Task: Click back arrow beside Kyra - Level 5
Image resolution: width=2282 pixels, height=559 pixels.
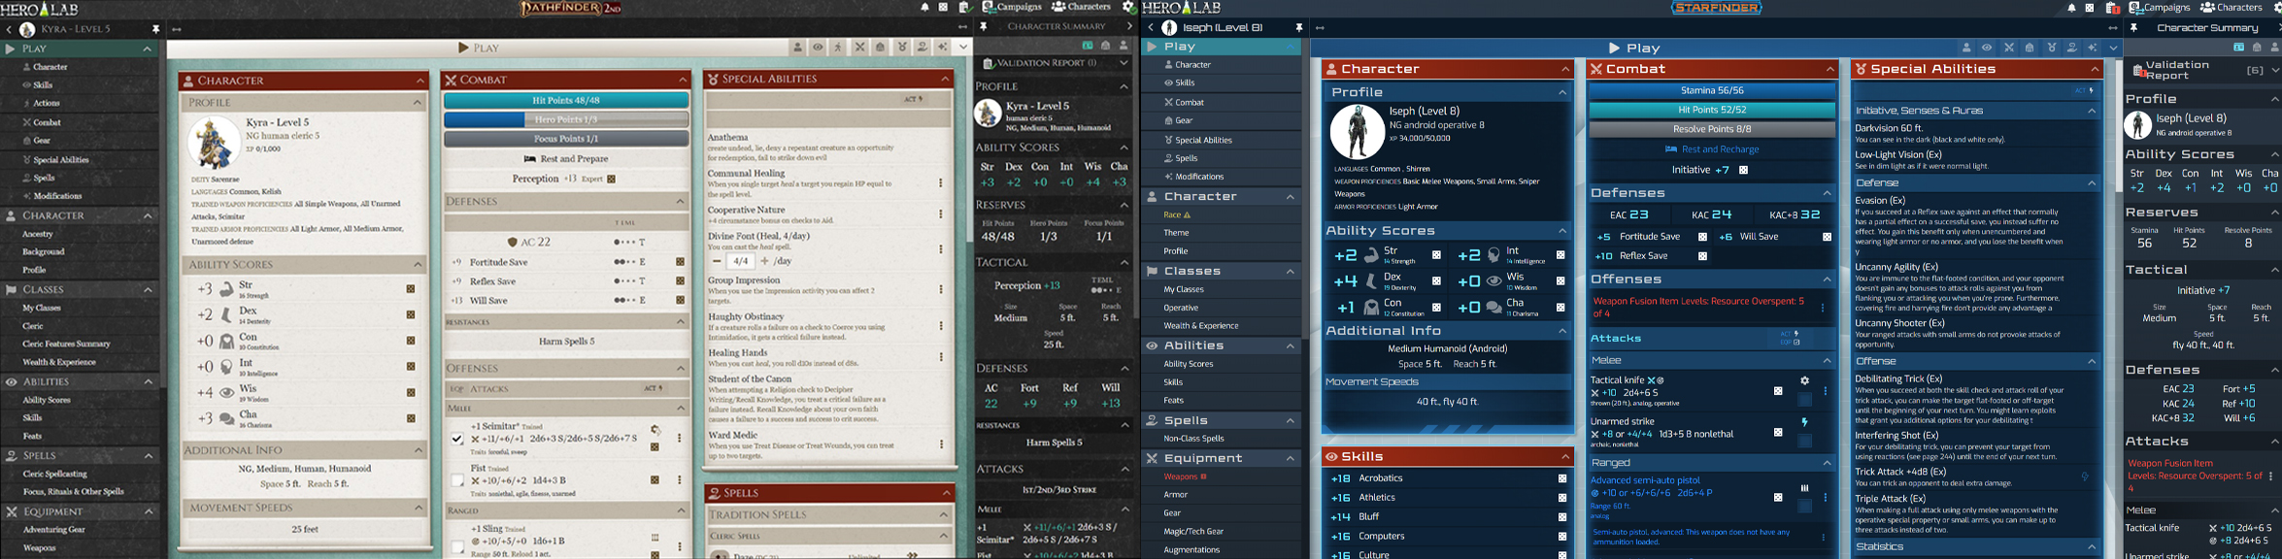Action: pos(9,30)
